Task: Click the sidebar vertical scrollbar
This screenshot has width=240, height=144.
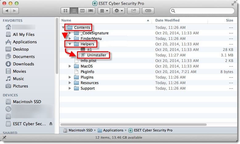Action: (x=57, y=46)
